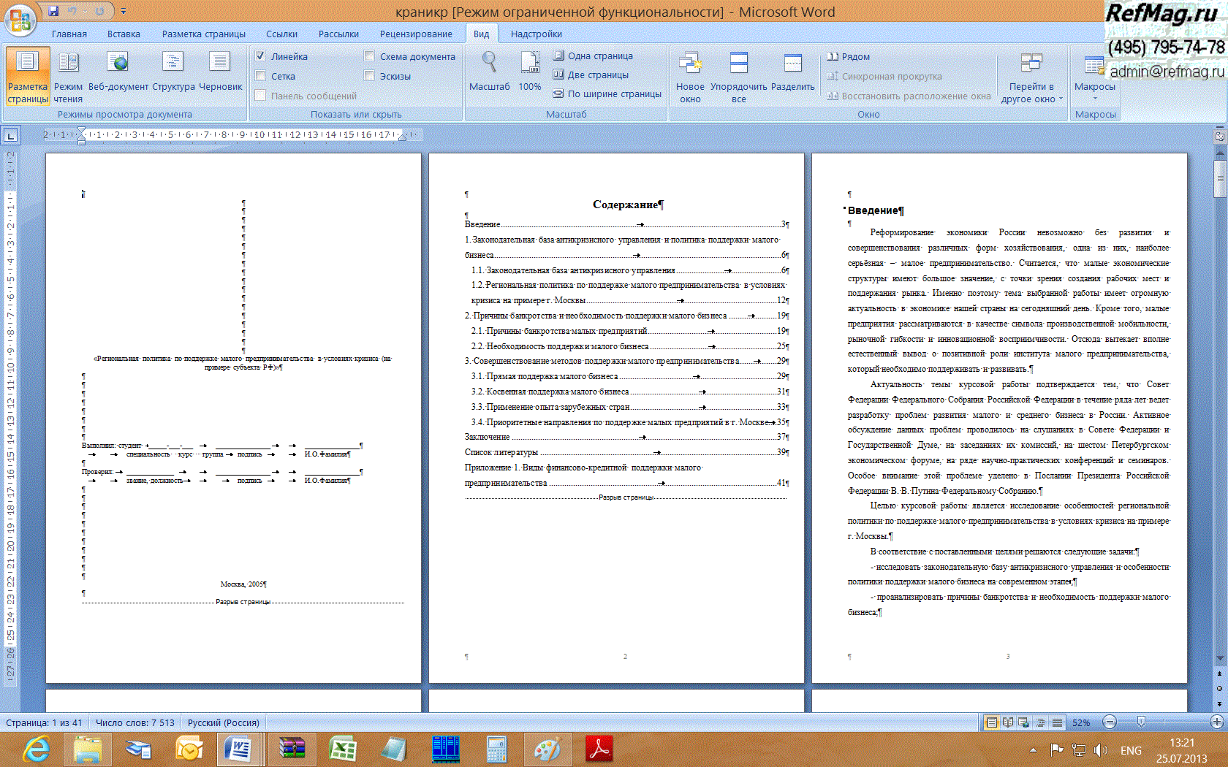
Task: Enable the Сетка gridlines checkbox
Action: coord(260,76)
